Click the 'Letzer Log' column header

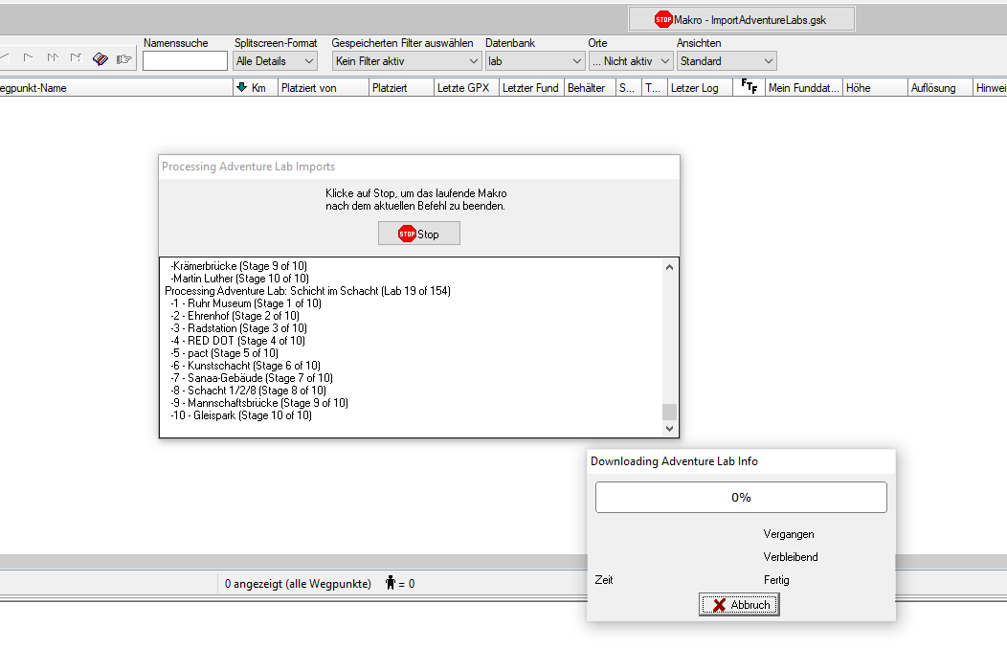tap(700, 88)
